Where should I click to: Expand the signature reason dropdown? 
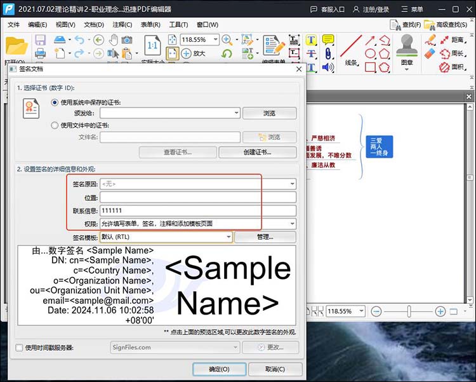pos(292,184)
